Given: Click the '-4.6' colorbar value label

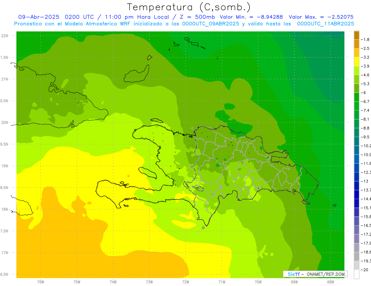Looking at the screenshot, I should pyautogui.click(x=365, y=75).
